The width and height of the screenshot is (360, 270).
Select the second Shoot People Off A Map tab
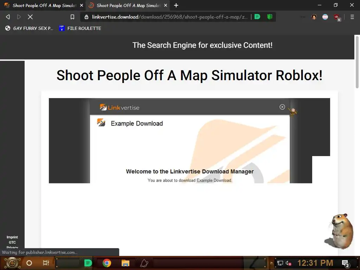(128, 5)
